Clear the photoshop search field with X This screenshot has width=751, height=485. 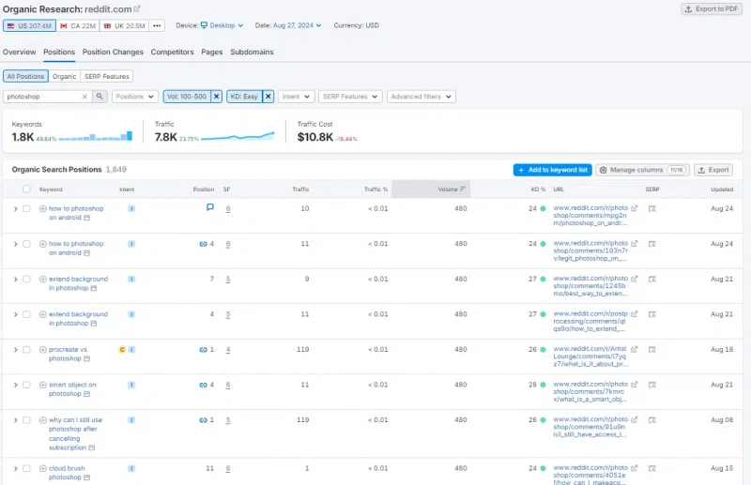tap(84, 97)
